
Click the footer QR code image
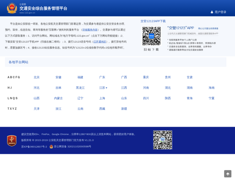point(163,140)
